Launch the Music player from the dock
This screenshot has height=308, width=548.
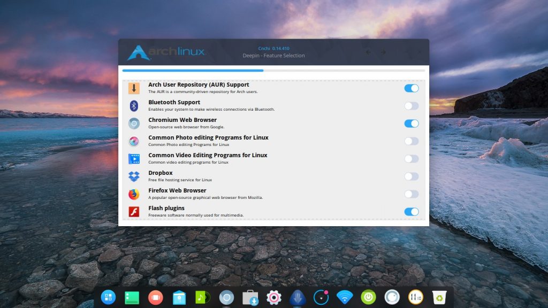click(203, 297)
